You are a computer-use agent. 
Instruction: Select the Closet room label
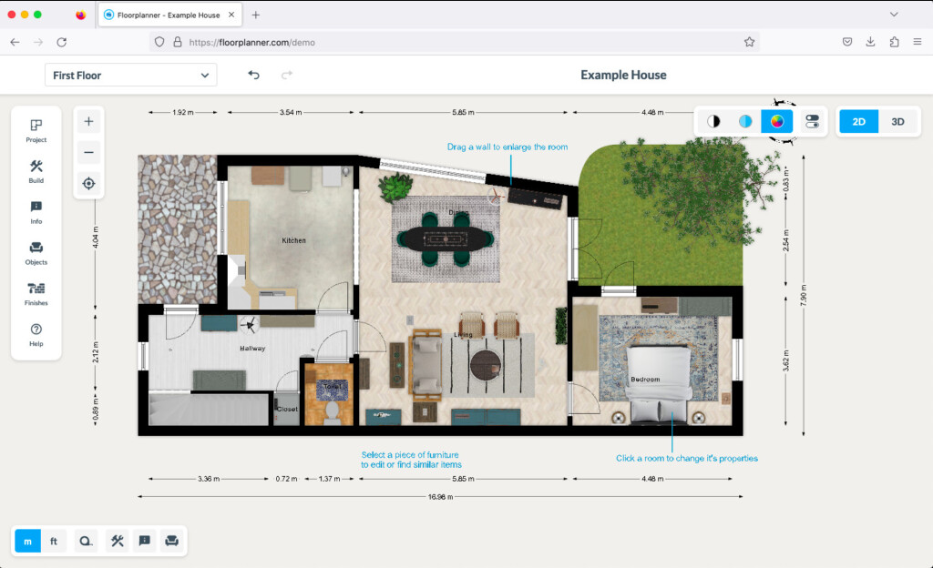click(287, 409)
